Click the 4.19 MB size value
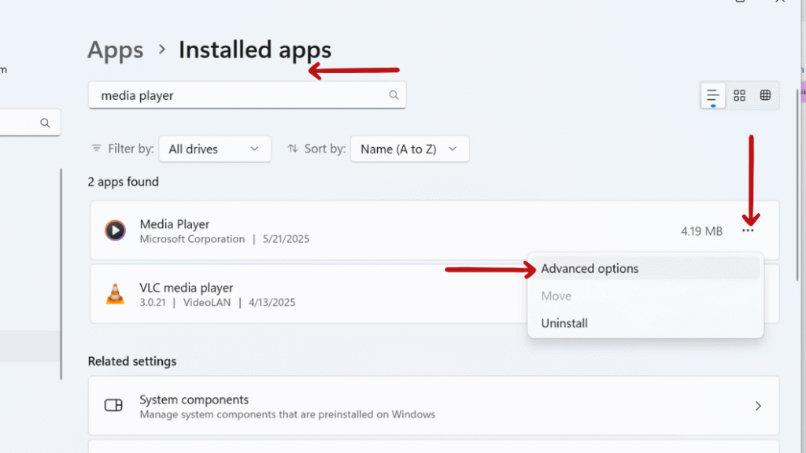806x453 pixels. tap(701, 231)
